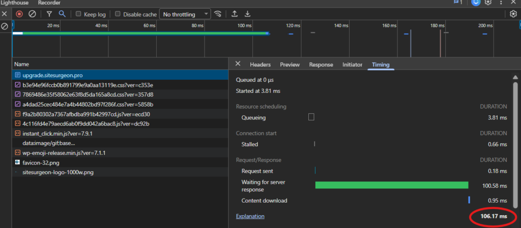Click CSS icon of b3e94e96fccb0b891799e9a0aa13119e.css
Viewport: 521px width, 228px height.
click(x=18, y=85)
